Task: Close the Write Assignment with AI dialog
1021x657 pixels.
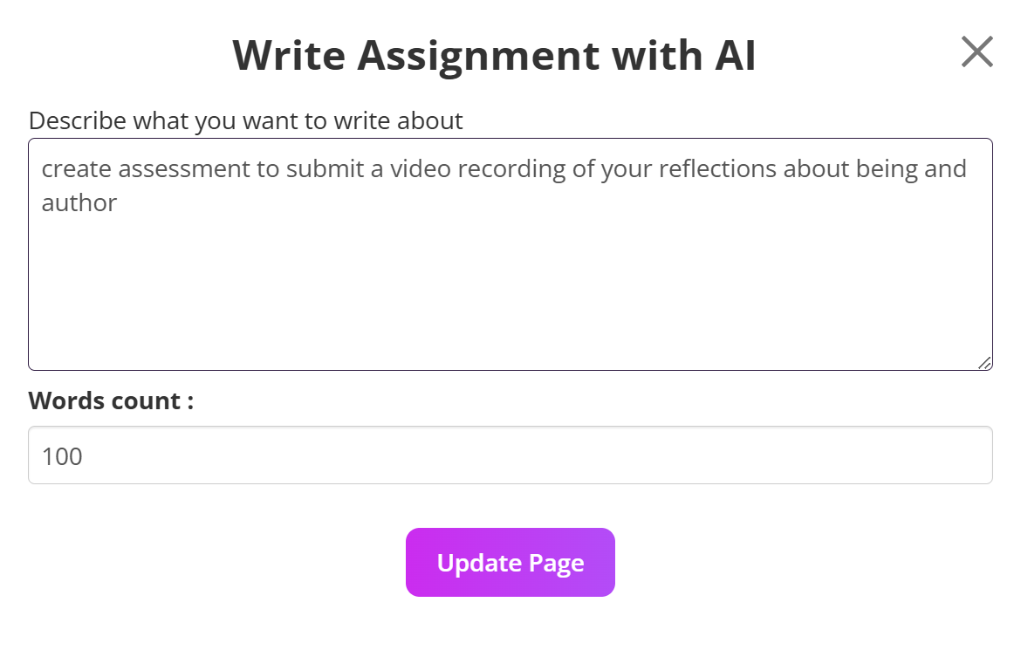Action: [976, 52]
